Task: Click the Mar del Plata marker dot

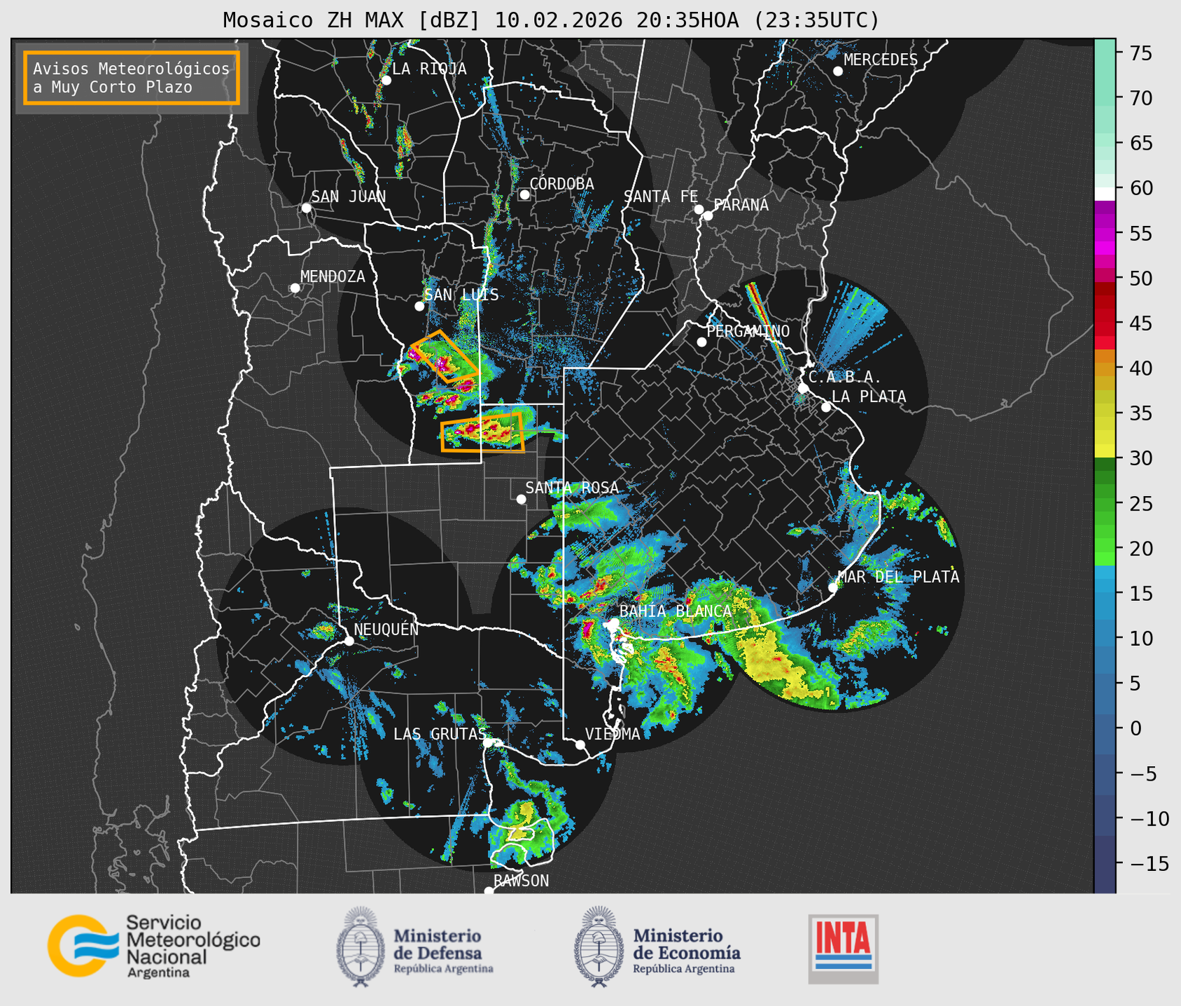Action: point(833,588)
